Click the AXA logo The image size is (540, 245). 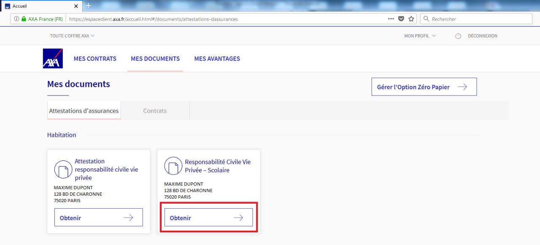pyautogui.click(x=53, y=59)
